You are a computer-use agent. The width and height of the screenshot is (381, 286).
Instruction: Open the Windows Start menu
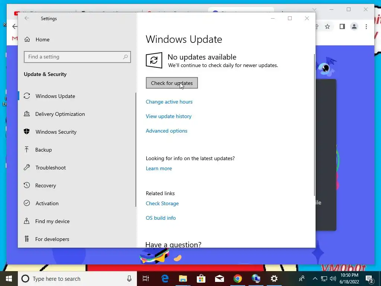pos(9,279)
